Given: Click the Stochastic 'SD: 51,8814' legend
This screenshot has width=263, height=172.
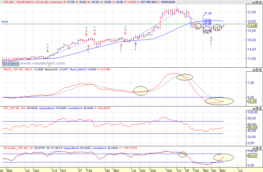Looking at the screenshot, I should pos(54,148).
